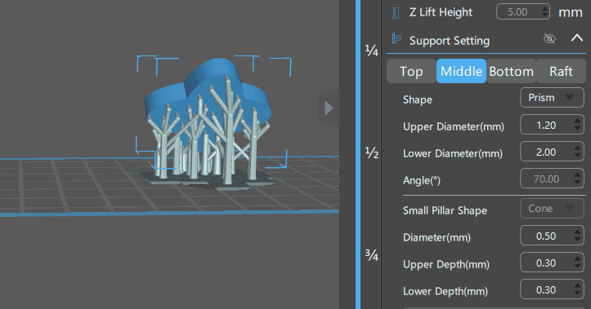Click the Support Setting header label

(450, 41)
